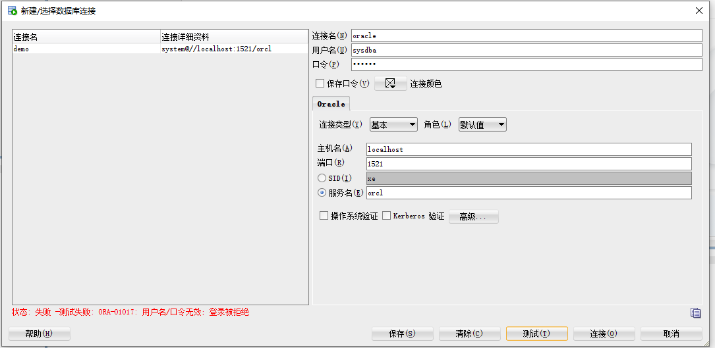Open the 高级... settings button

[x=473, y=216]
